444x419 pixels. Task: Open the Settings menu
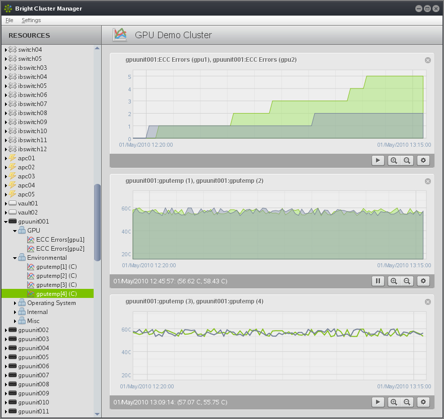pyautogui.click(x=31, y=20)
